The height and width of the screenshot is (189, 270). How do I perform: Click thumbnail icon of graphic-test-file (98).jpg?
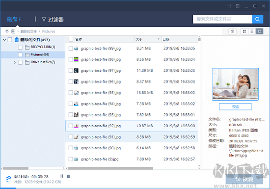tap(76, 59)
